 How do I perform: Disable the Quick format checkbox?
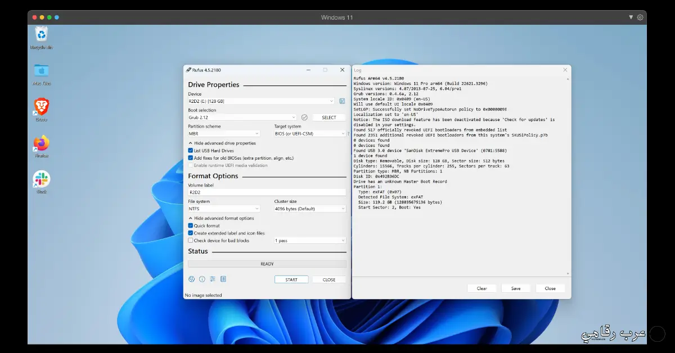pyautogui.click(x=191, y=225)
